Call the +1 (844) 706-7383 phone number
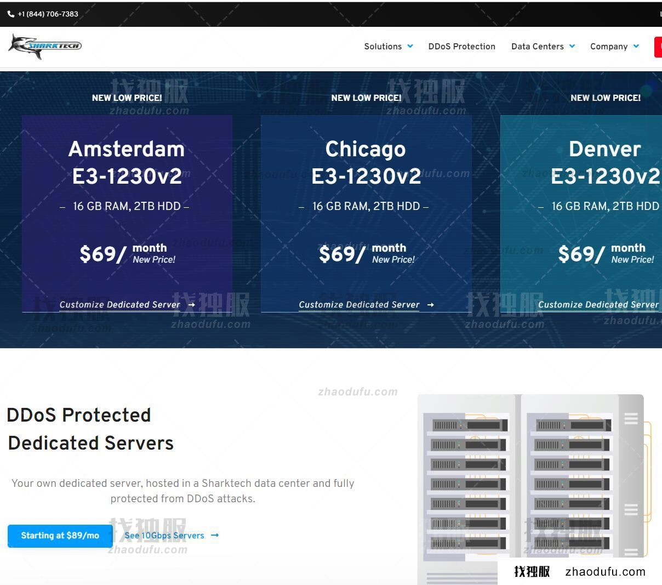This screenshot has width=662, height=585. click(48, 14)
